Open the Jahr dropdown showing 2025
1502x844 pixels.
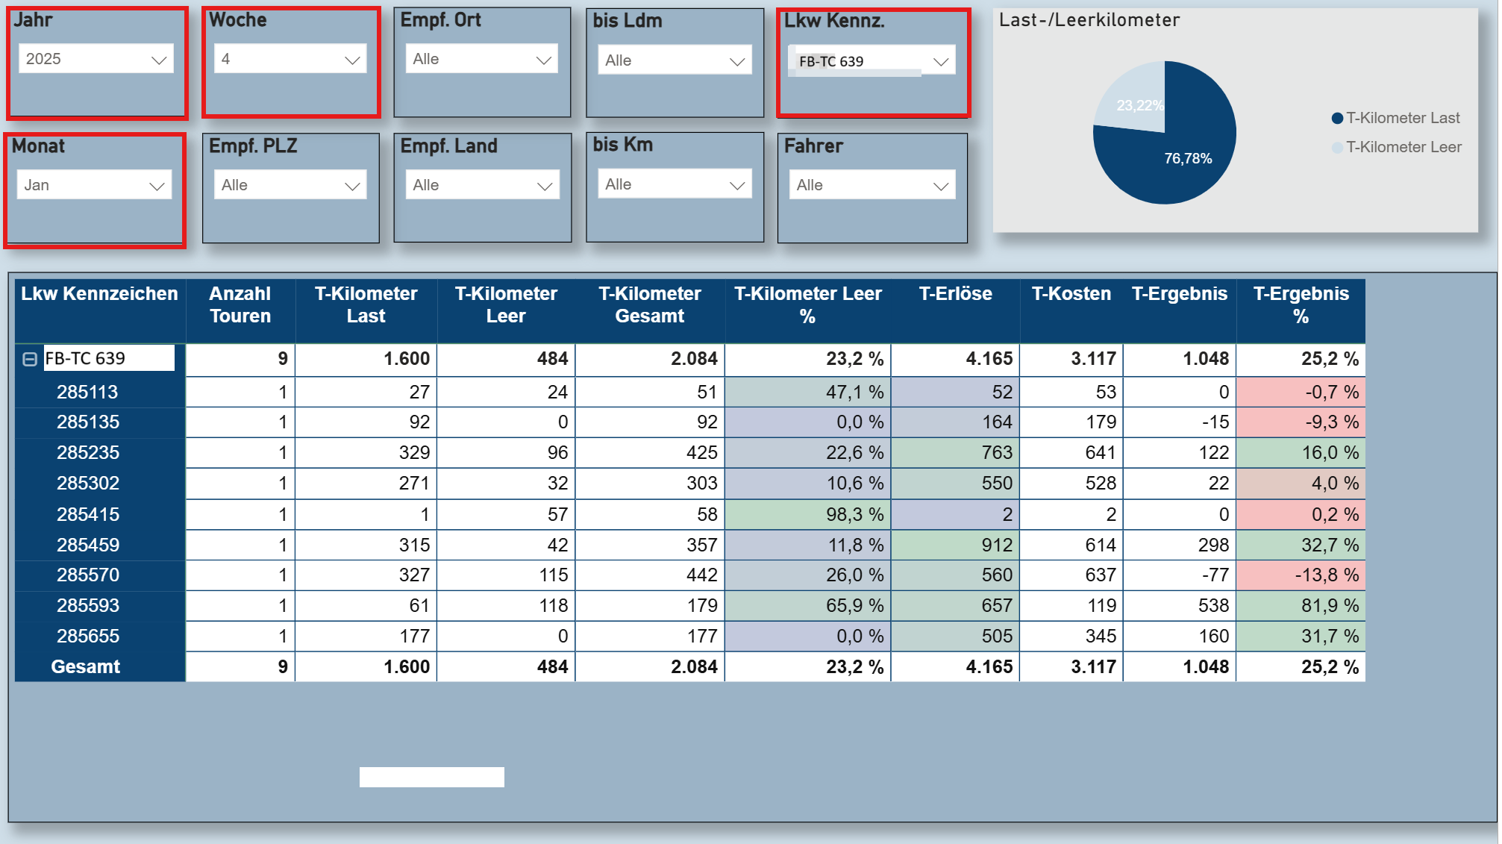click(96, 59)
